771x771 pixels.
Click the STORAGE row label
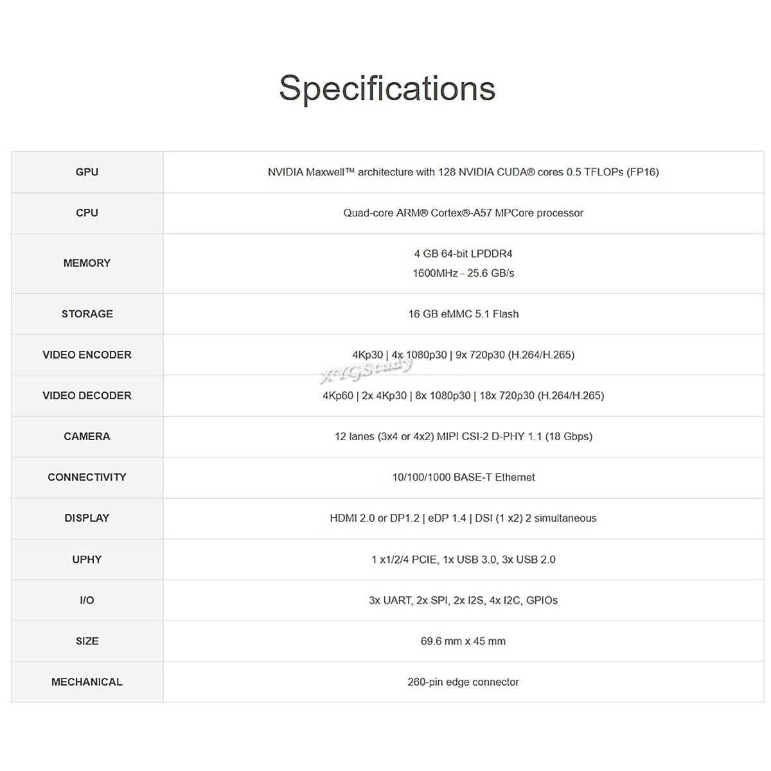[x=87, y=314]
